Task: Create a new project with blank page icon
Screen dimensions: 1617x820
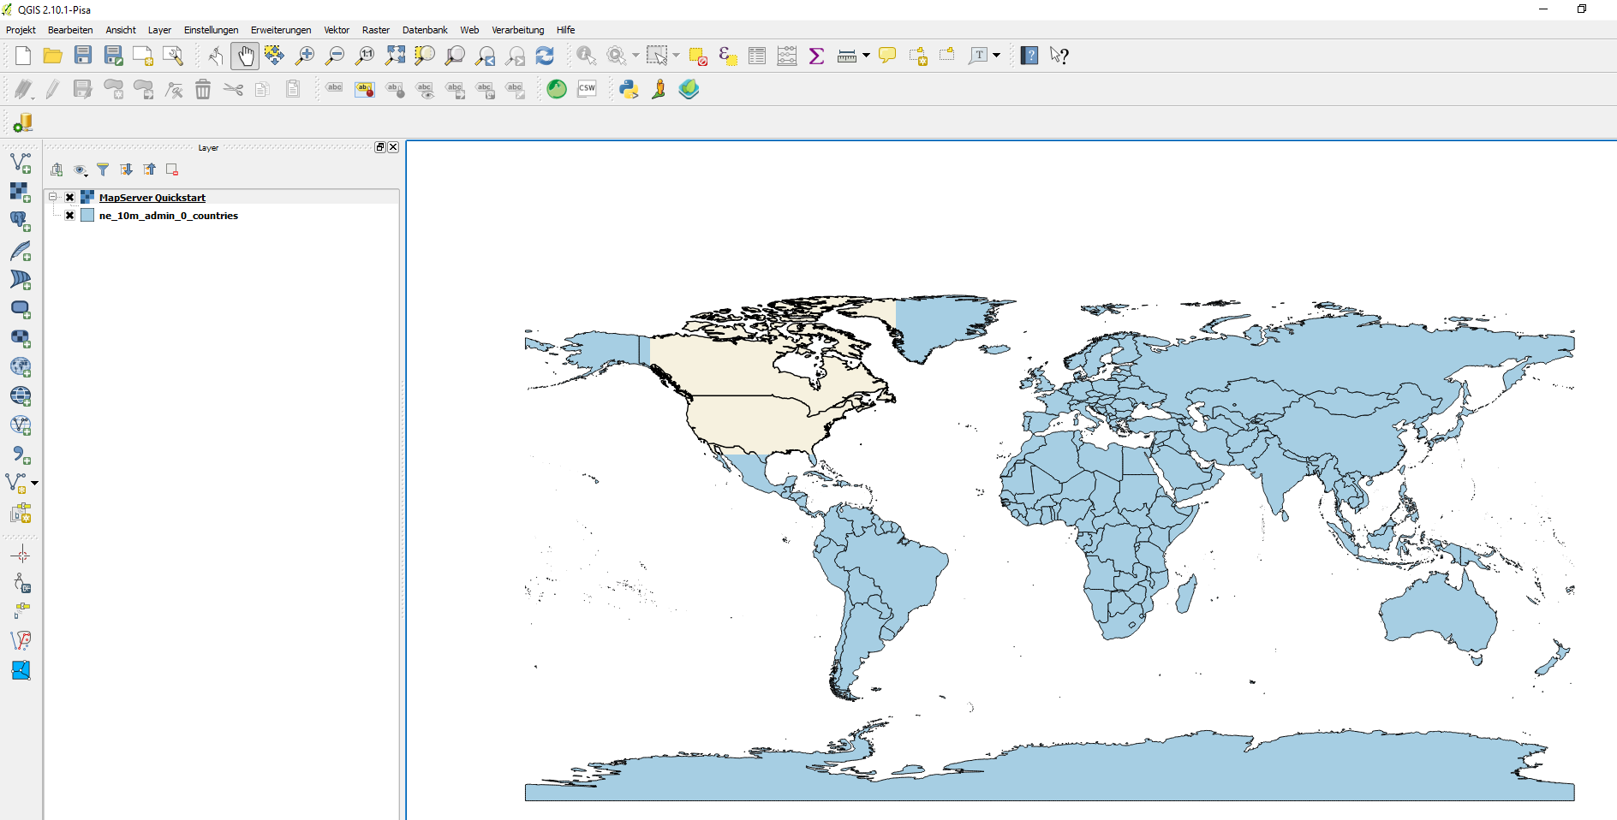Action: [23, 56]
